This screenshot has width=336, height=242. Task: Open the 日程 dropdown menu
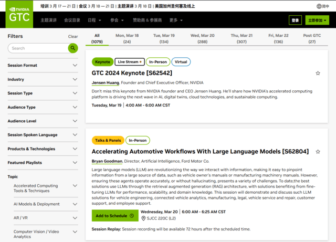(94, 20)
